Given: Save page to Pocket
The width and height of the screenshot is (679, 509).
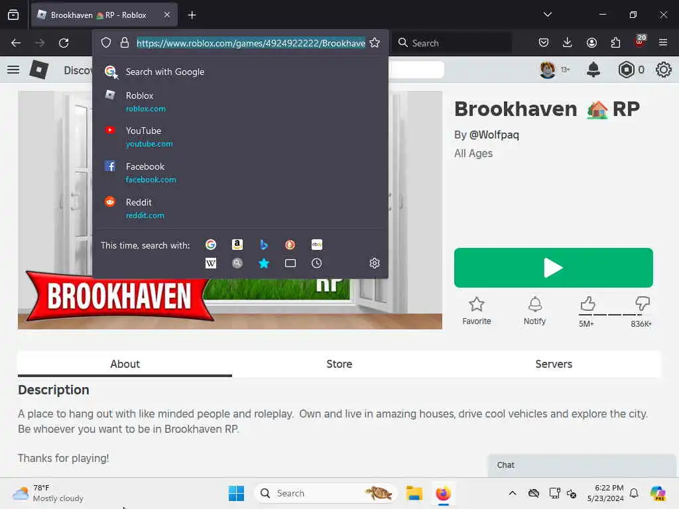Looking at the screenshot, I should tap(544, 42).
